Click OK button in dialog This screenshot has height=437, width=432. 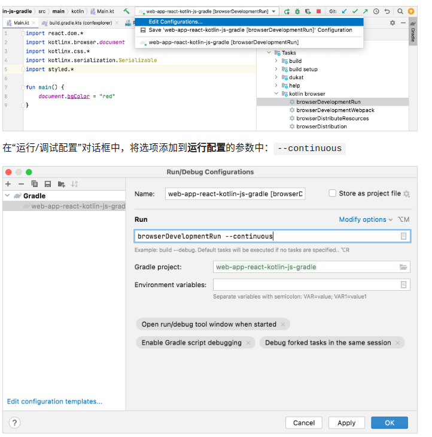390,423
